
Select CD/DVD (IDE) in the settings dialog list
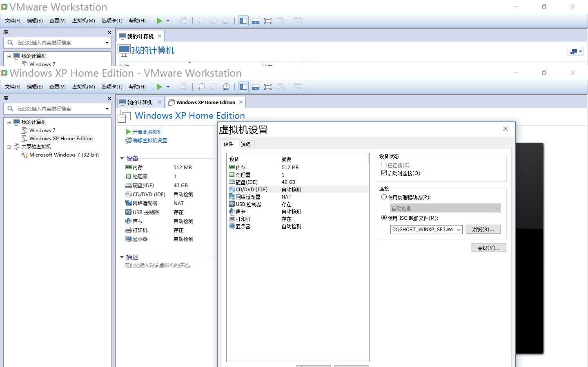coord(298,190)
